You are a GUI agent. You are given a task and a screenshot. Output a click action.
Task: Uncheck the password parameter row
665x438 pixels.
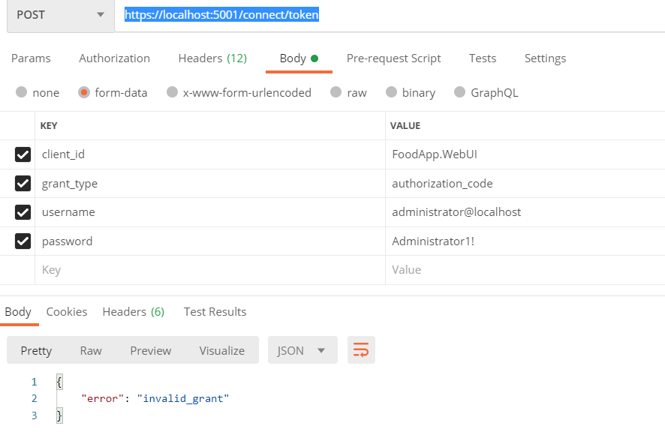pyautogui.click(x=23, y=240)
